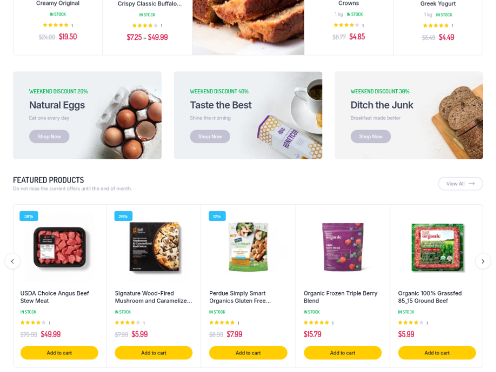Click the next carousel arrow
This screenshot has width=496, height=372.
(x=483, y=261)
